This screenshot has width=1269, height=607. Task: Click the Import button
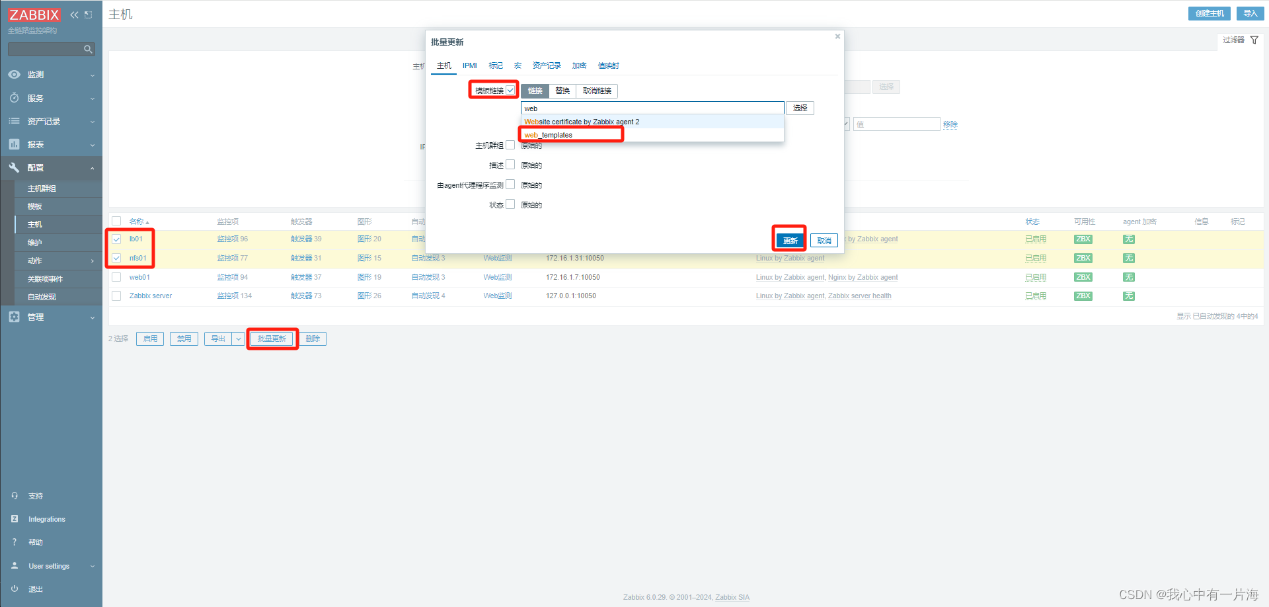pyautogui.click(x=1250, y=13)
